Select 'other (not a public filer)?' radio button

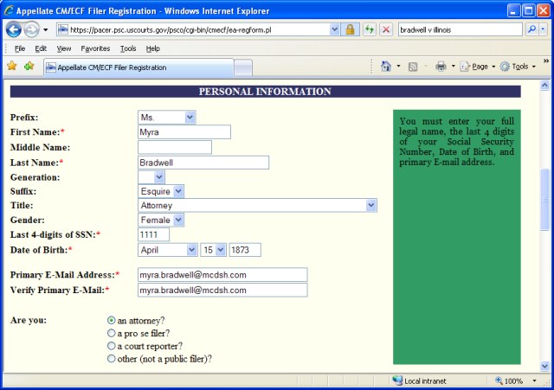(112, 358)
